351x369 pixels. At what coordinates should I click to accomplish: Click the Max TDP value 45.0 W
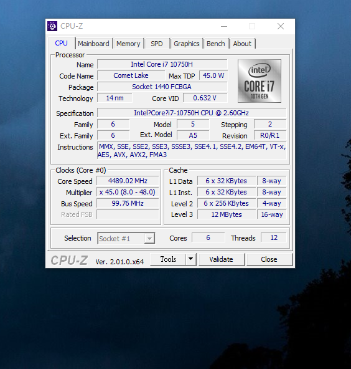coord(213,75)
